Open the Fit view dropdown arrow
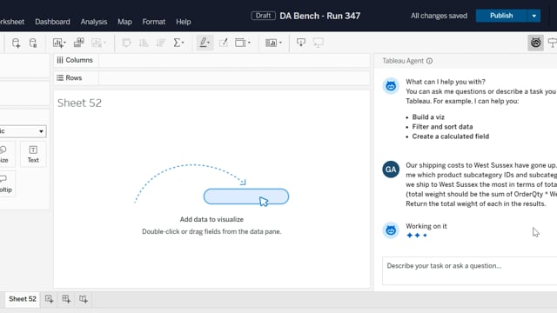The image size is (557, 313). (x=249, y=43)
